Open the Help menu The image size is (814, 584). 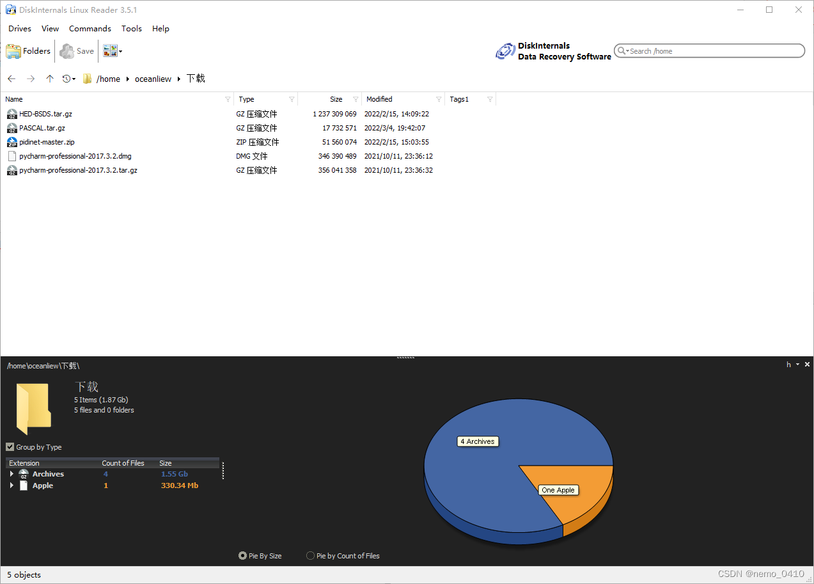(160, 29)
